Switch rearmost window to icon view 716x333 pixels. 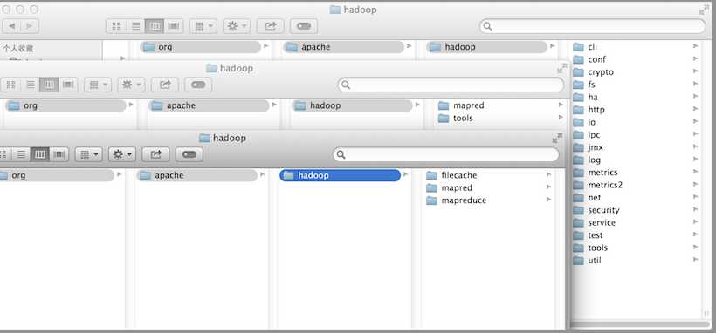tap(116, 26)
